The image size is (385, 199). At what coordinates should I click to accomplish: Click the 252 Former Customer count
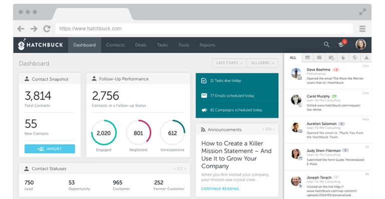point(158,182)
